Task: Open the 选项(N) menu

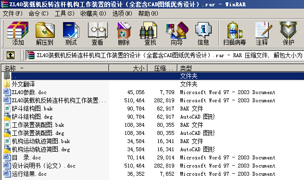Action: click(122, 13)
